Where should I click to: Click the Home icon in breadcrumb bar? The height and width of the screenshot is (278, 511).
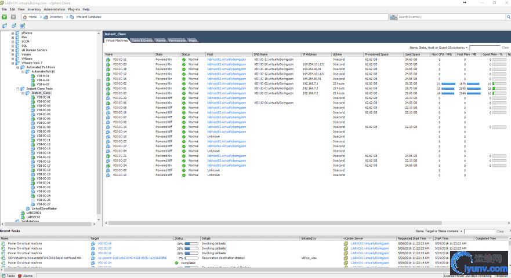pyautogui.click(x=25, y=17)
